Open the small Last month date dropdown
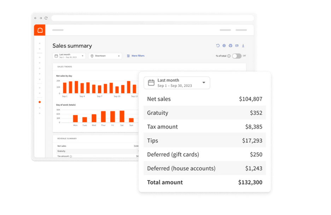Image resolution: width=331 pixels, height=215 pixels. 69,56
